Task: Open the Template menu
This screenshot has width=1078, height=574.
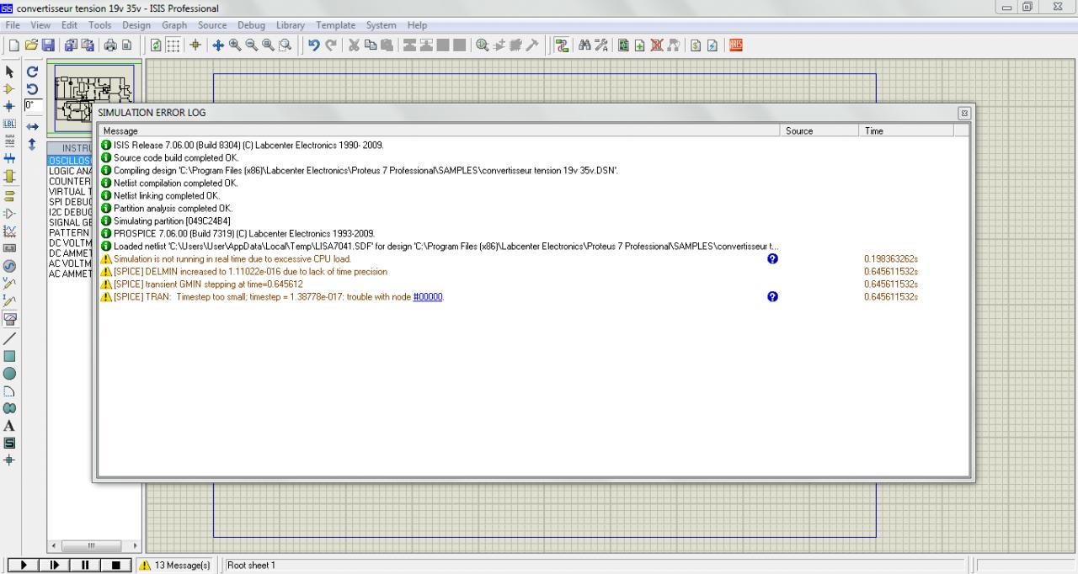Action: (x=335, y=25)
